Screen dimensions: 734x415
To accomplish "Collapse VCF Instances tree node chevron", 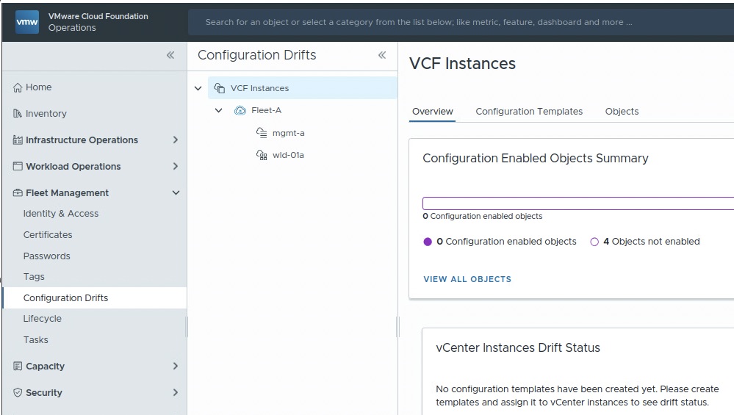I will point(198,88).
